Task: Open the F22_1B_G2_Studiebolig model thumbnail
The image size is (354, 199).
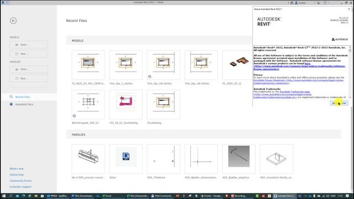Action: tap(126, 104)
